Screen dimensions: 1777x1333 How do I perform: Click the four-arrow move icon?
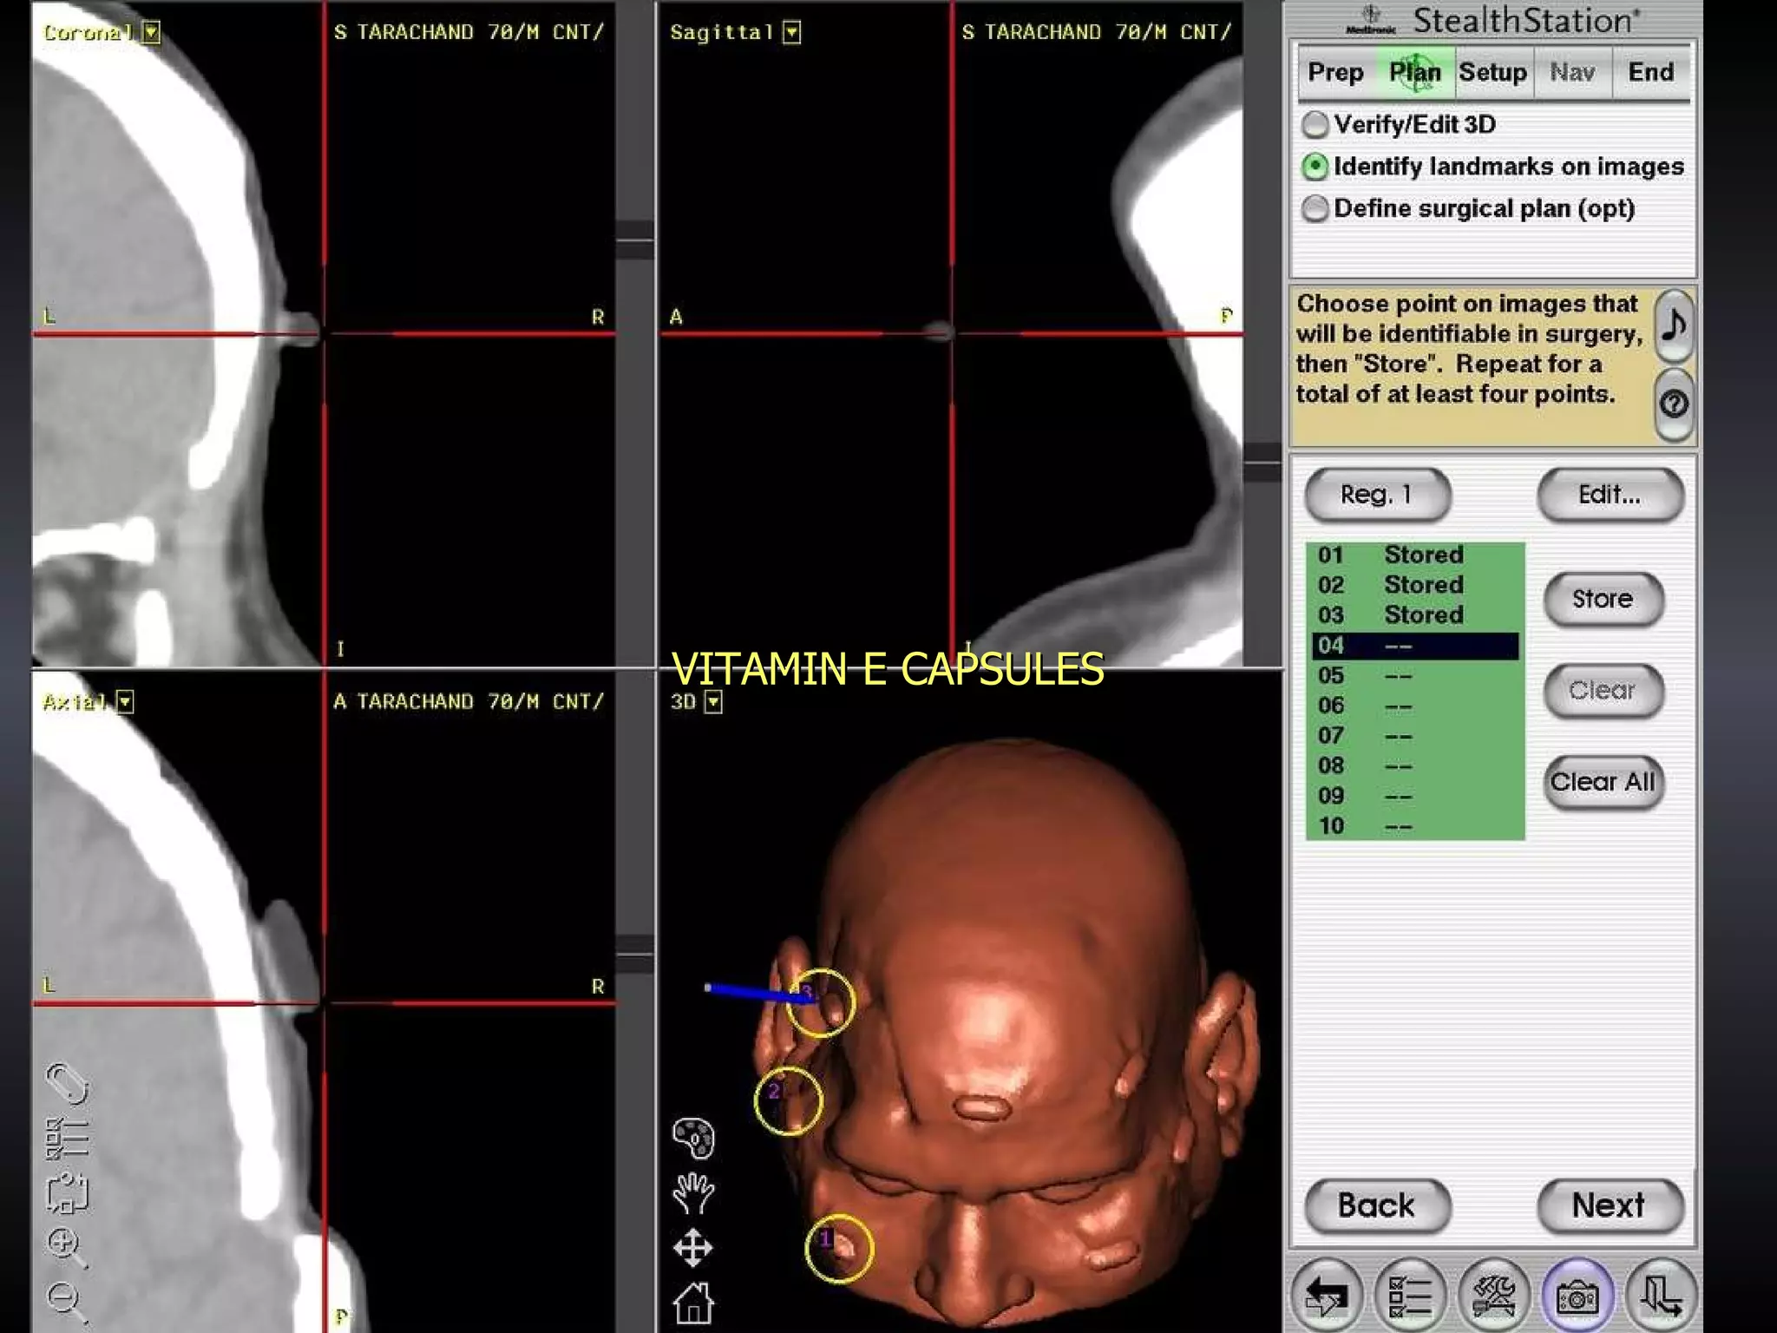tap(693, 1249)
